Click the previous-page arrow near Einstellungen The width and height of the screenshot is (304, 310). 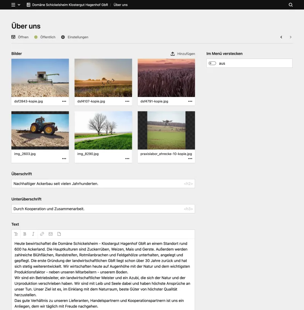click(281, 37)
